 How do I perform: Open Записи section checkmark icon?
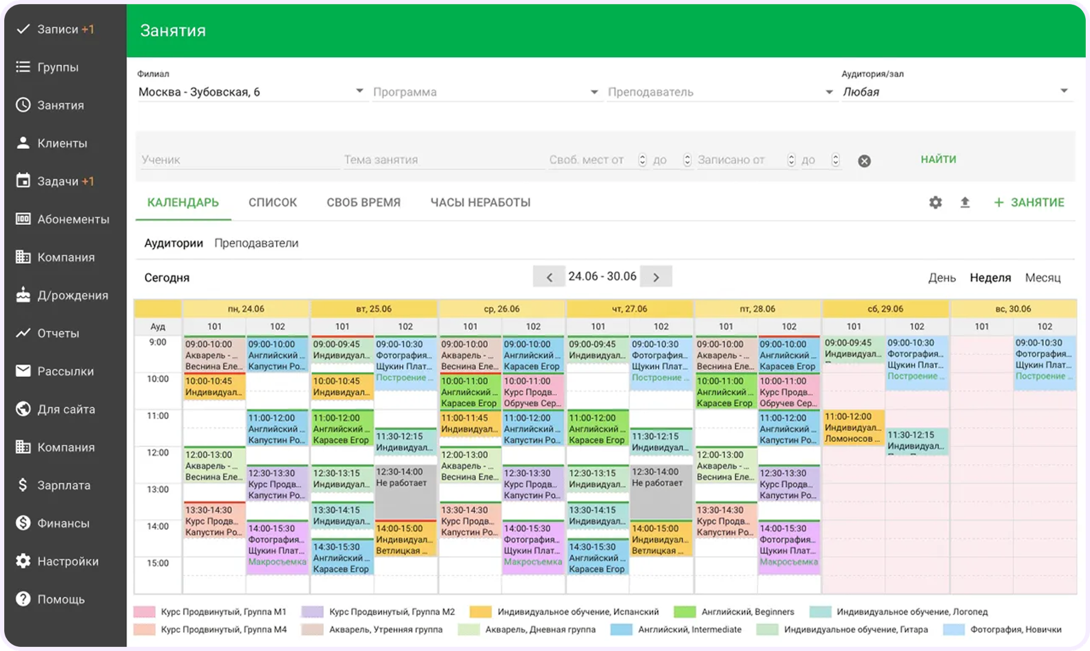[23, 29]
